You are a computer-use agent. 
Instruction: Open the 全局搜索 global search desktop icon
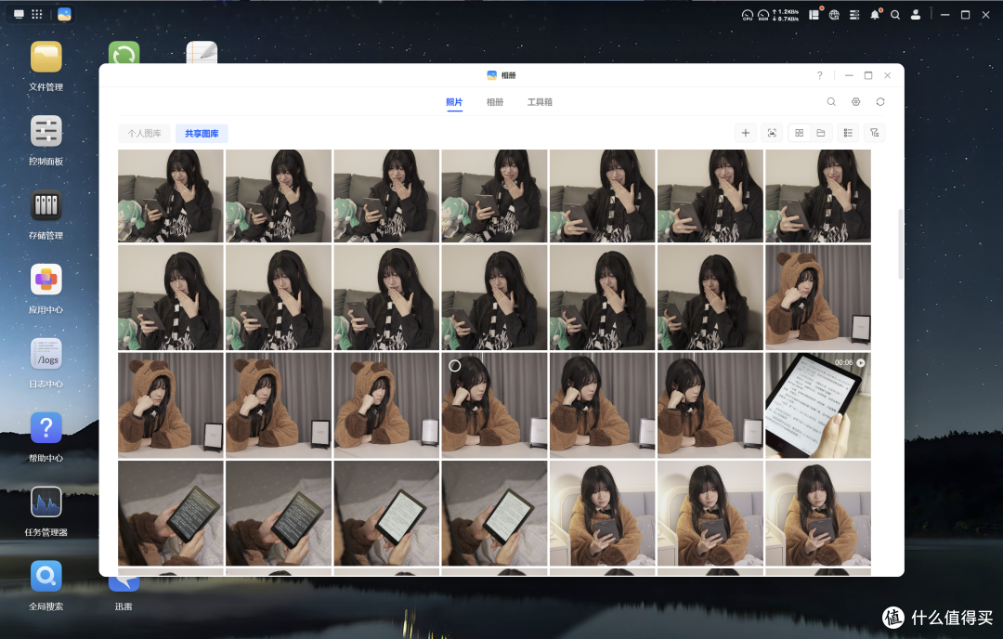tap(46, 577)
